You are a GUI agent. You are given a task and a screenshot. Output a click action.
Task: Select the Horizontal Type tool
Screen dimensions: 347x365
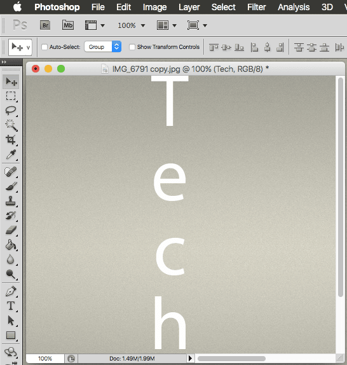click(11, 306)
